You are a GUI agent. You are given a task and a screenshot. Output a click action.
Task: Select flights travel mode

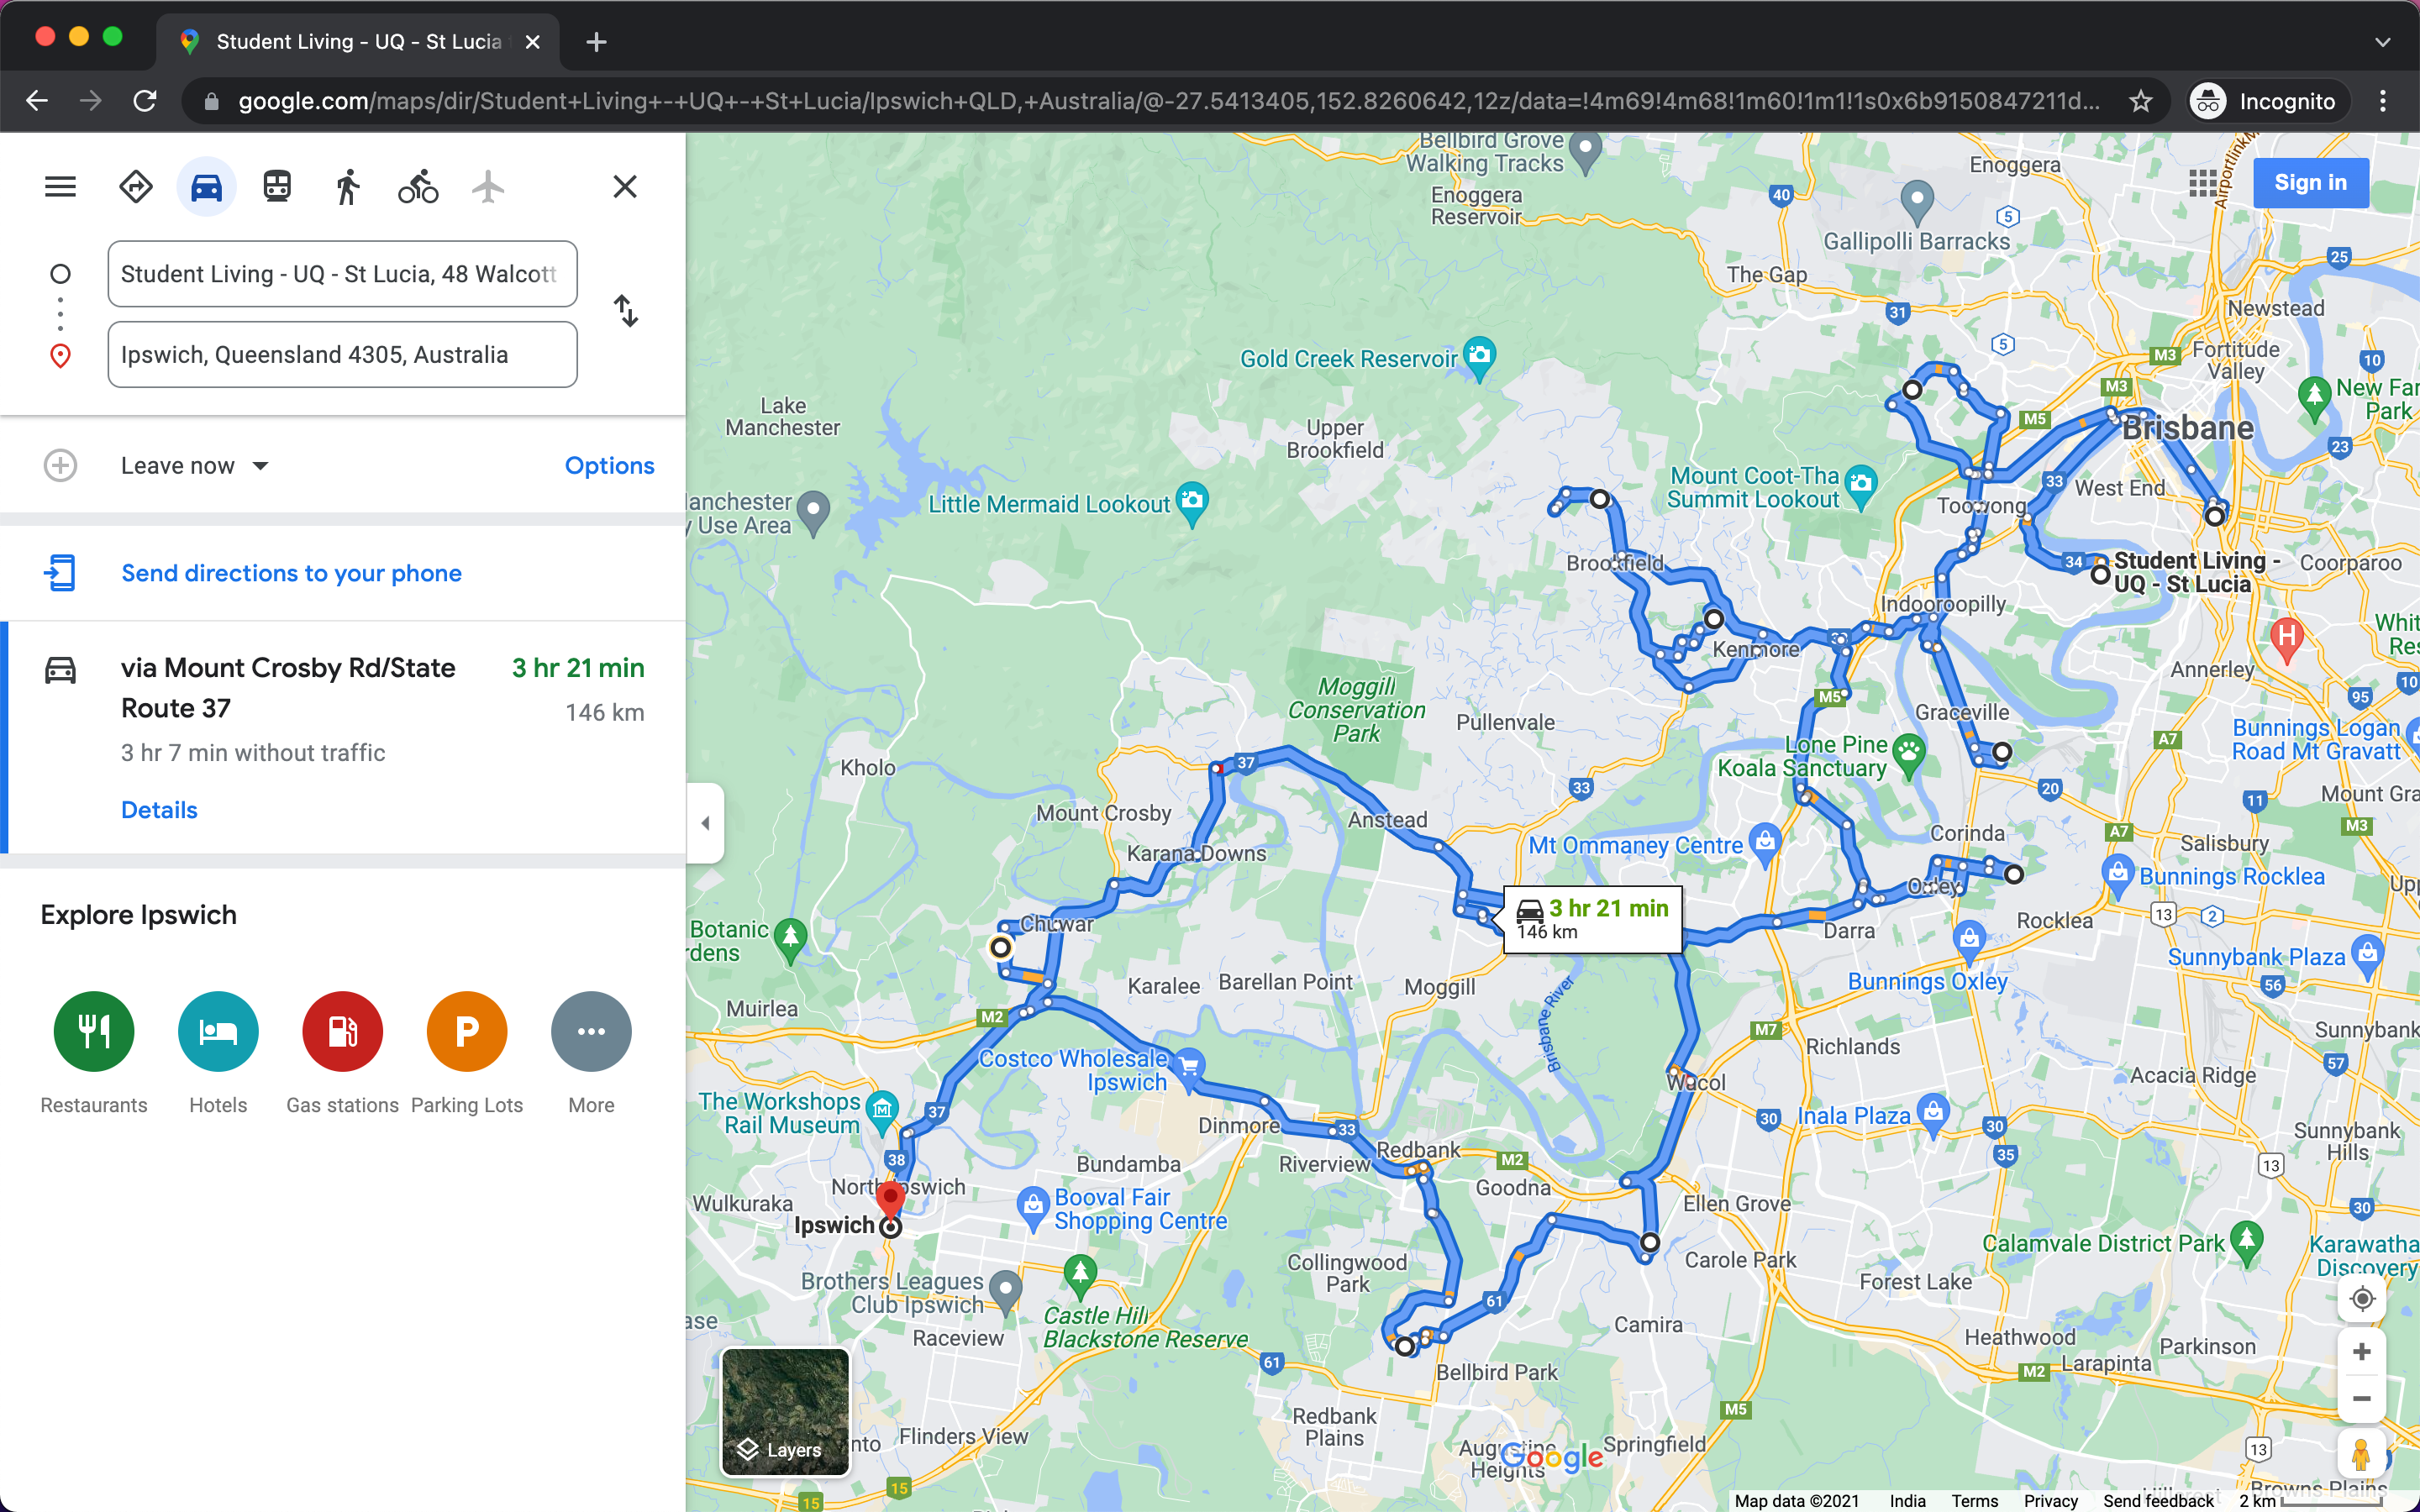(x=488, y=187)
